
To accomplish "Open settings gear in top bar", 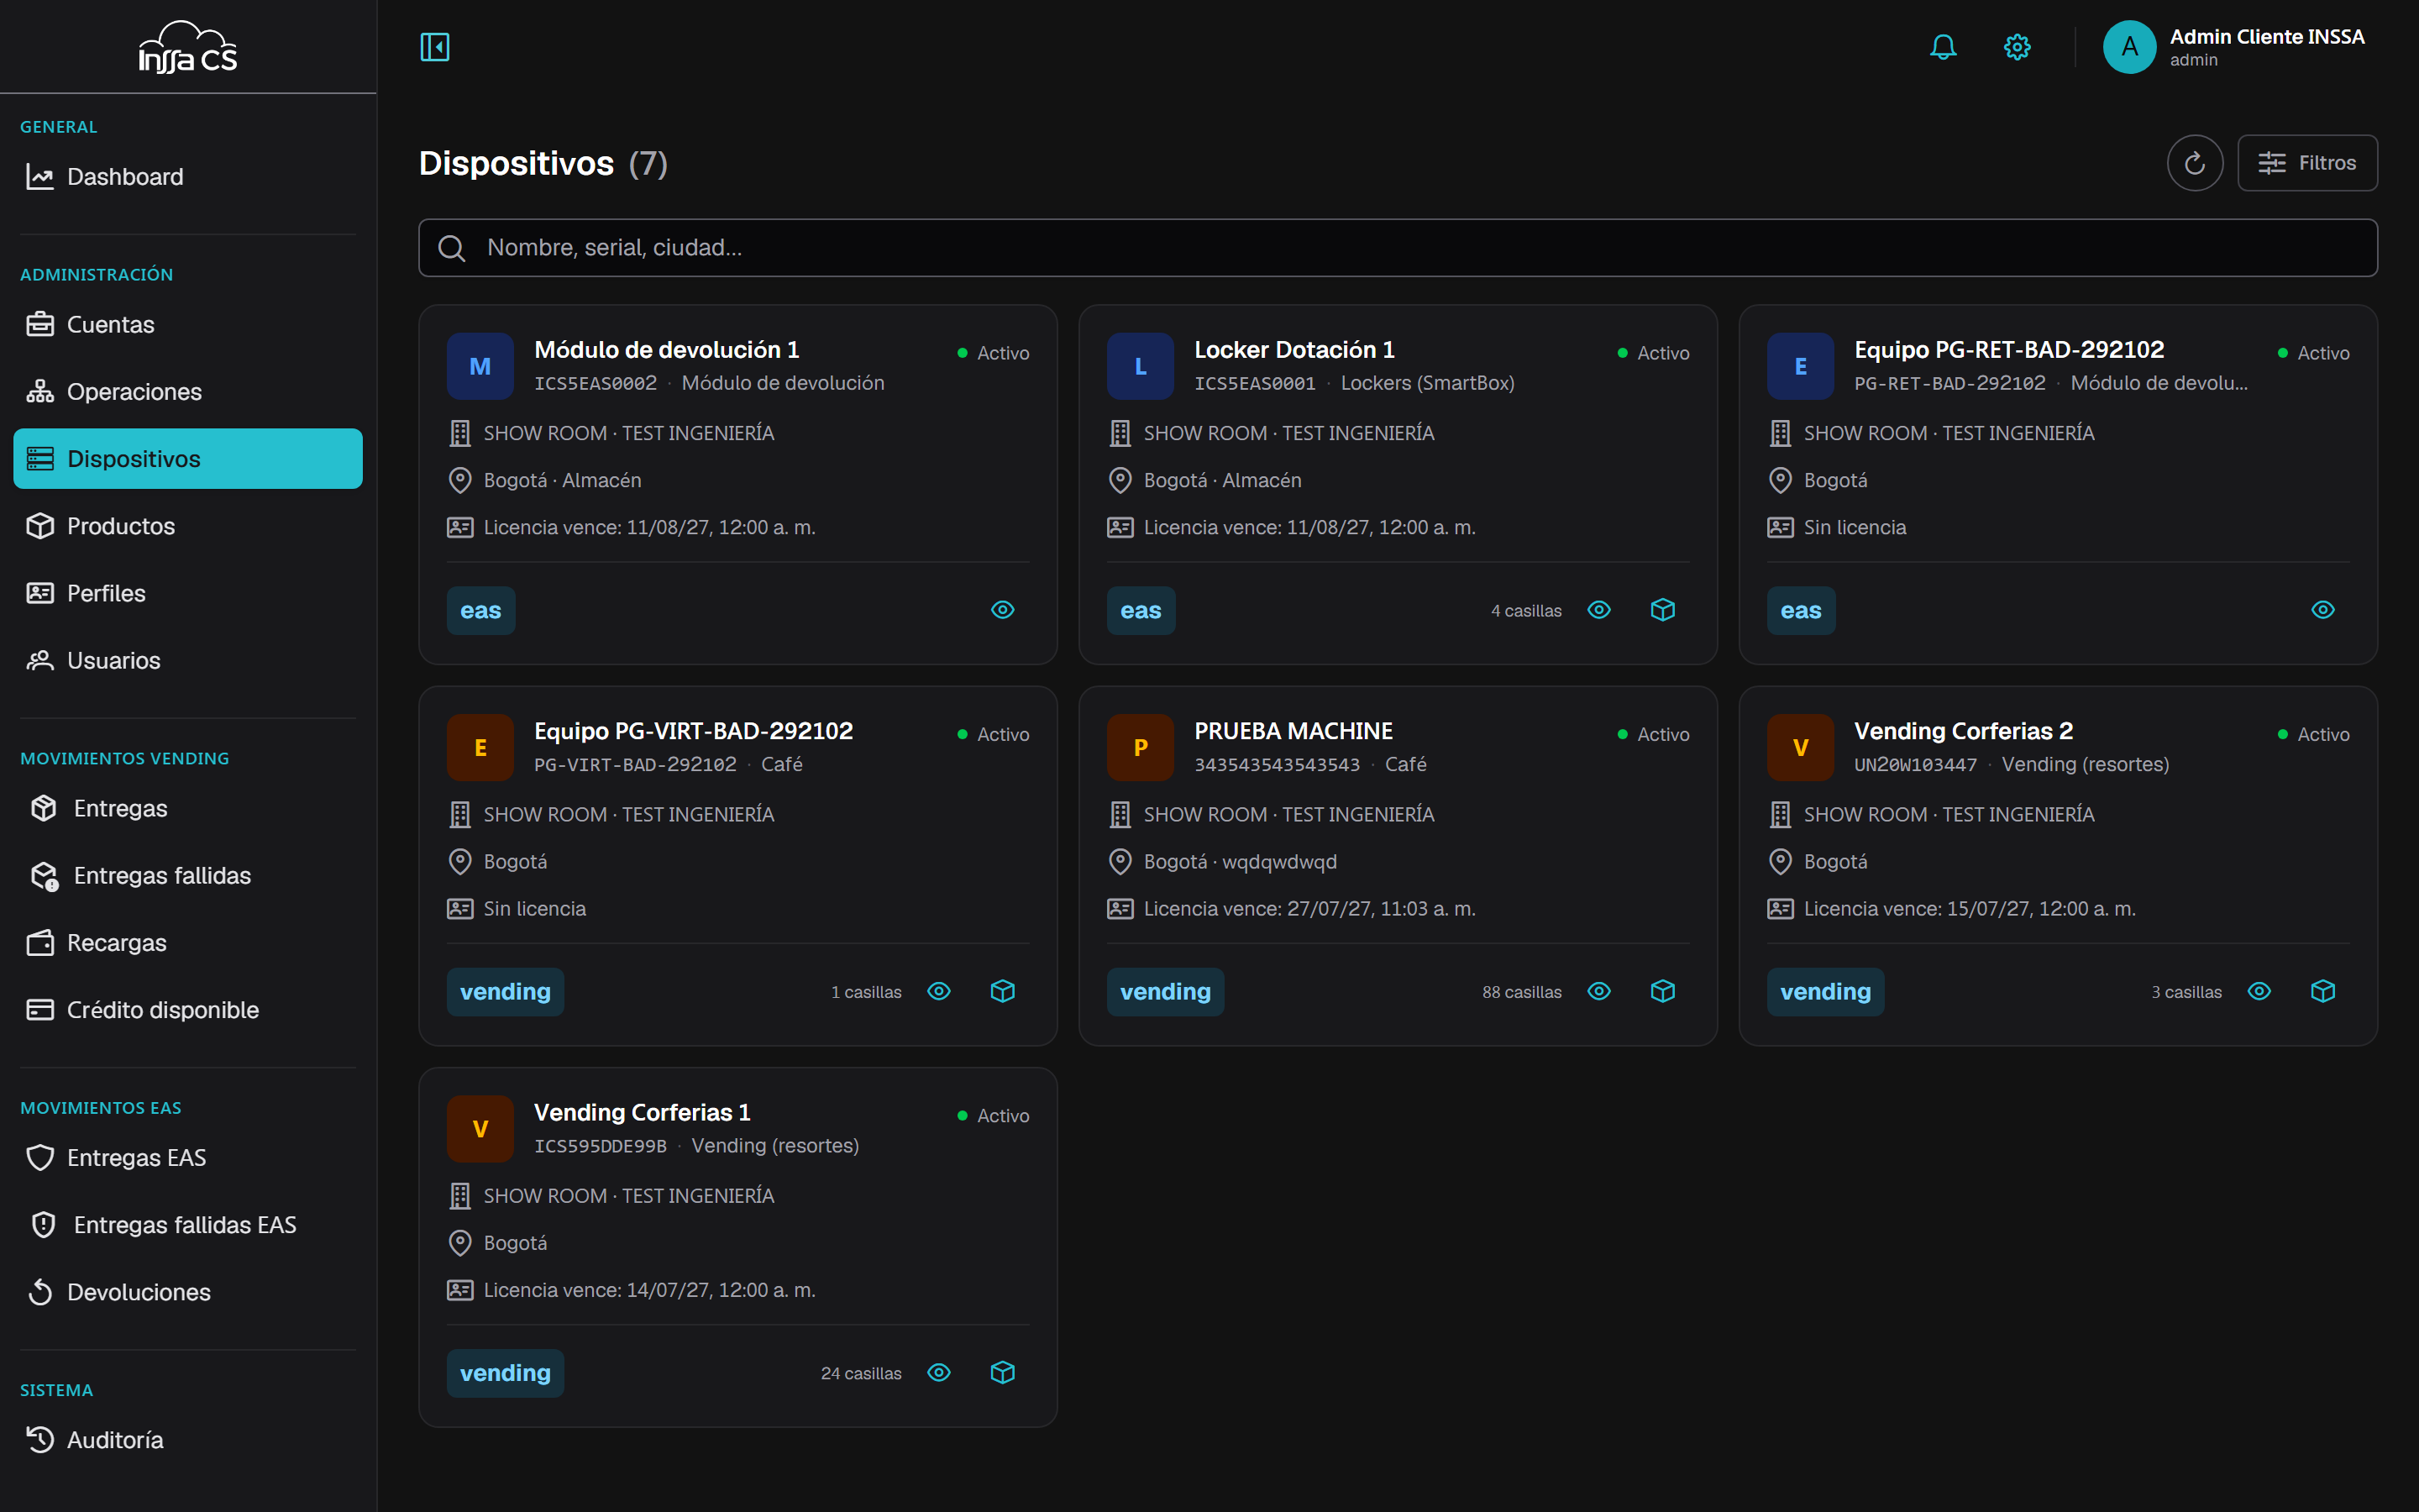I will [2018, 47].
